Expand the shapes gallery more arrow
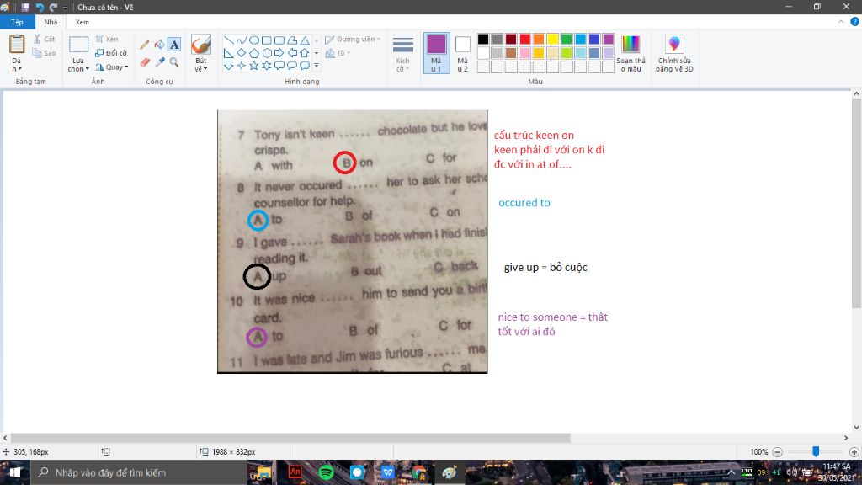 point(317,66)
